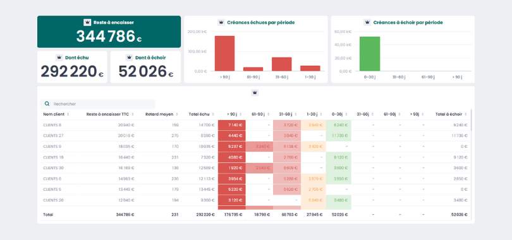Click crown icon beside Reste à encaisser
512x240 pixels.
(87, 23)
